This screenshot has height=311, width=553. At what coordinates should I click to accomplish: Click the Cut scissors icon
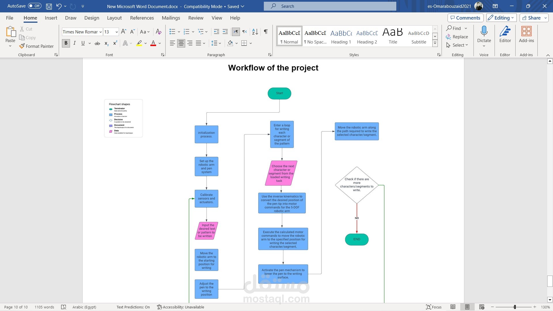22,29
